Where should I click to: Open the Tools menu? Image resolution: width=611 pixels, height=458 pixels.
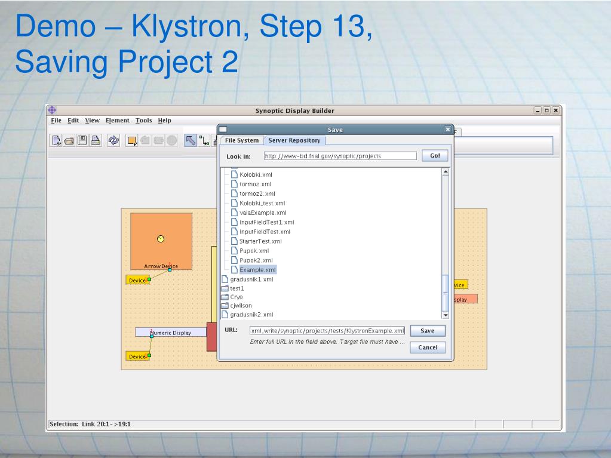(144, 121)
